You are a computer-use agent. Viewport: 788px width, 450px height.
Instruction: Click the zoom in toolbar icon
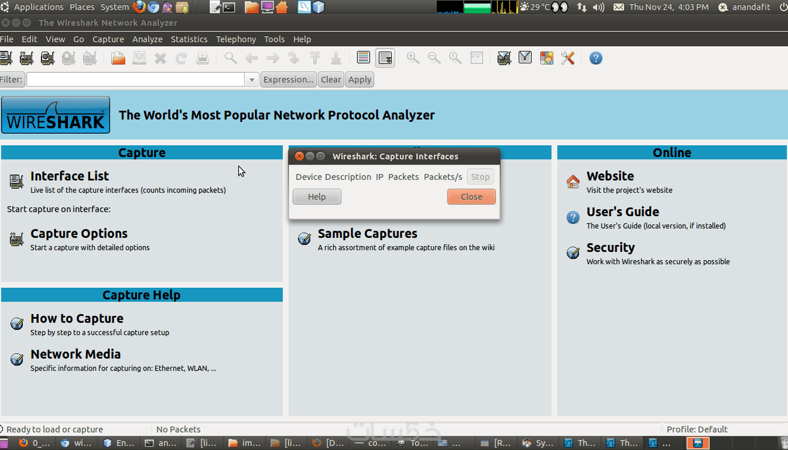click(x=413, y=58)
